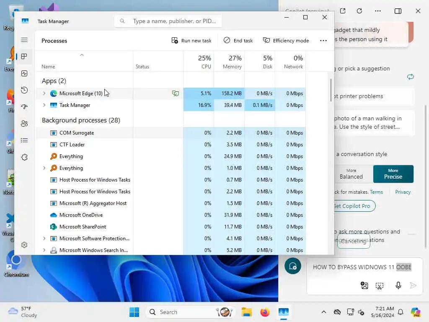Viewport: 429px width, 322px height.
Task: Open the Copilot Terms link
Action: (x=376, y=192)
